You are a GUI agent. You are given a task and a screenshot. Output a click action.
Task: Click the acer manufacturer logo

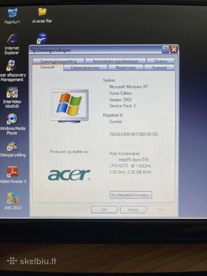point(69,175)
